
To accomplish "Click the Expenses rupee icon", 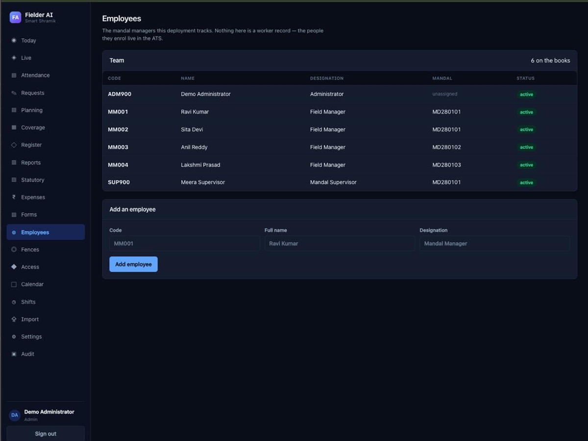I will tap(14, 197).
